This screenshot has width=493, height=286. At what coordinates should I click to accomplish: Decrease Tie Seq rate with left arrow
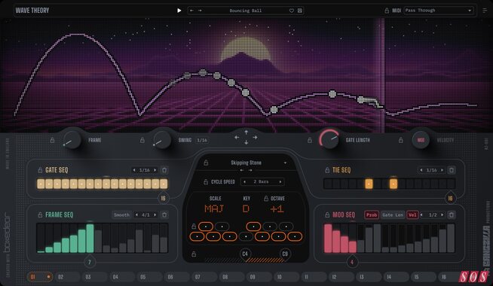point(421,170)
